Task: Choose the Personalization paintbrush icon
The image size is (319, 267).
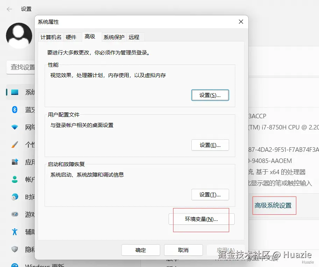Action: (15, 144)
